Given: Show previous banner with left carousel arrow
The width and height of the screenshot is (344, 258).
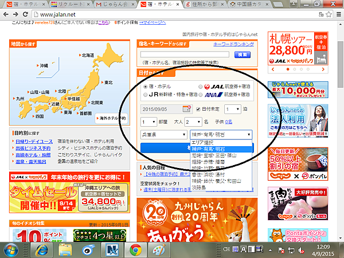Looking at the screenshot, I should (273, 69).
